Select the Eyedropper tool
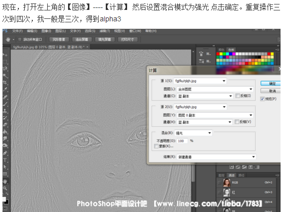 [x=5, y=89]
